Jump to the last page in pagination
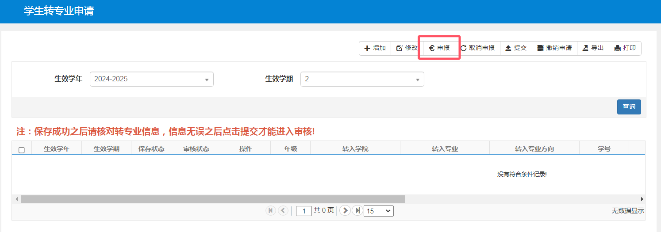 (x=357, y=211)
